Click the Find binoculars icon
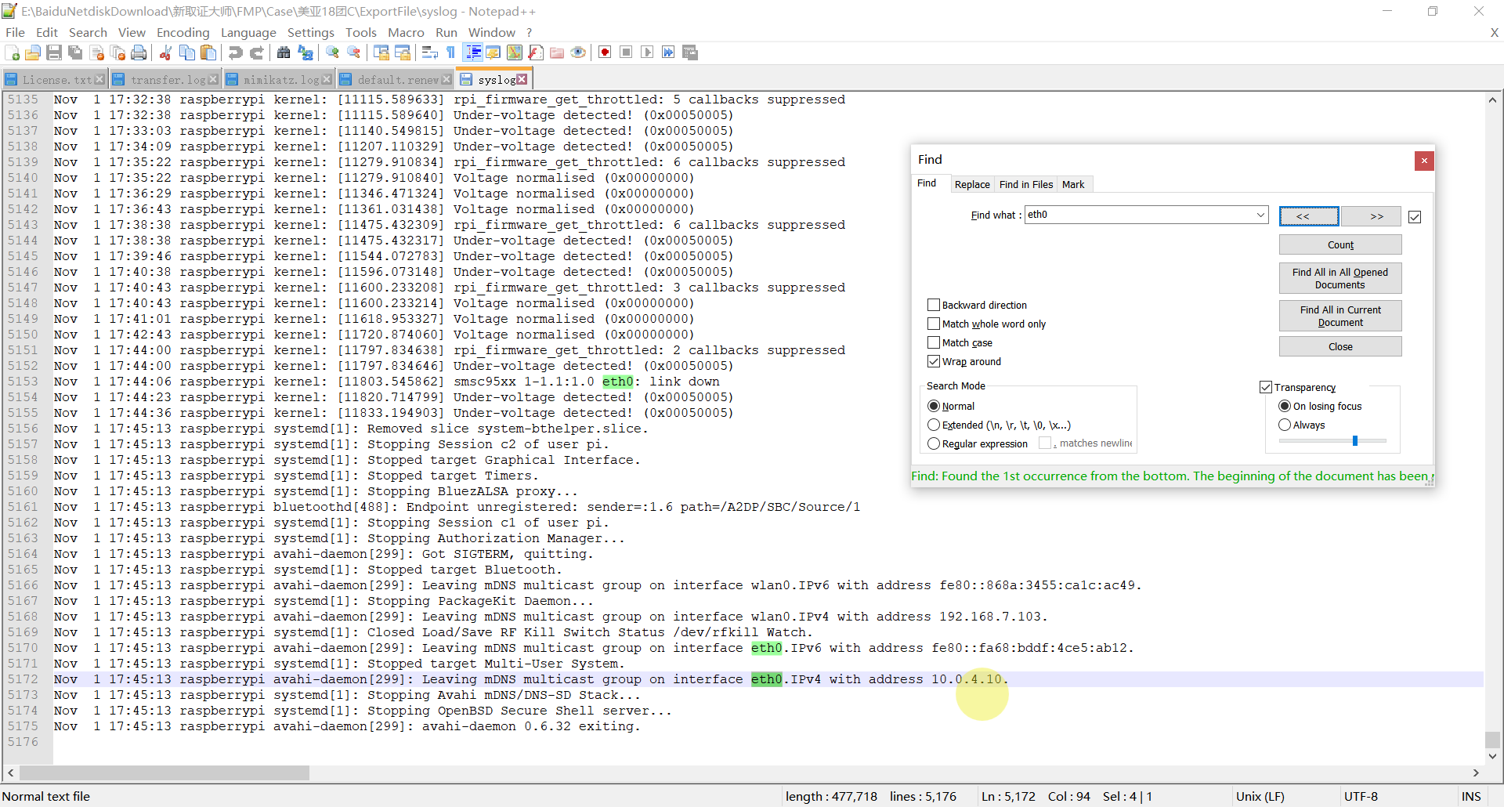The image size is (1504, 807). (x=284, y=52)
